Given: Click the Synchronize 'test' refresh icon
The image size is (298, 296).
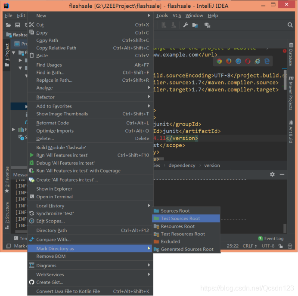Looking at the screenshot, I should pos(32,213).
